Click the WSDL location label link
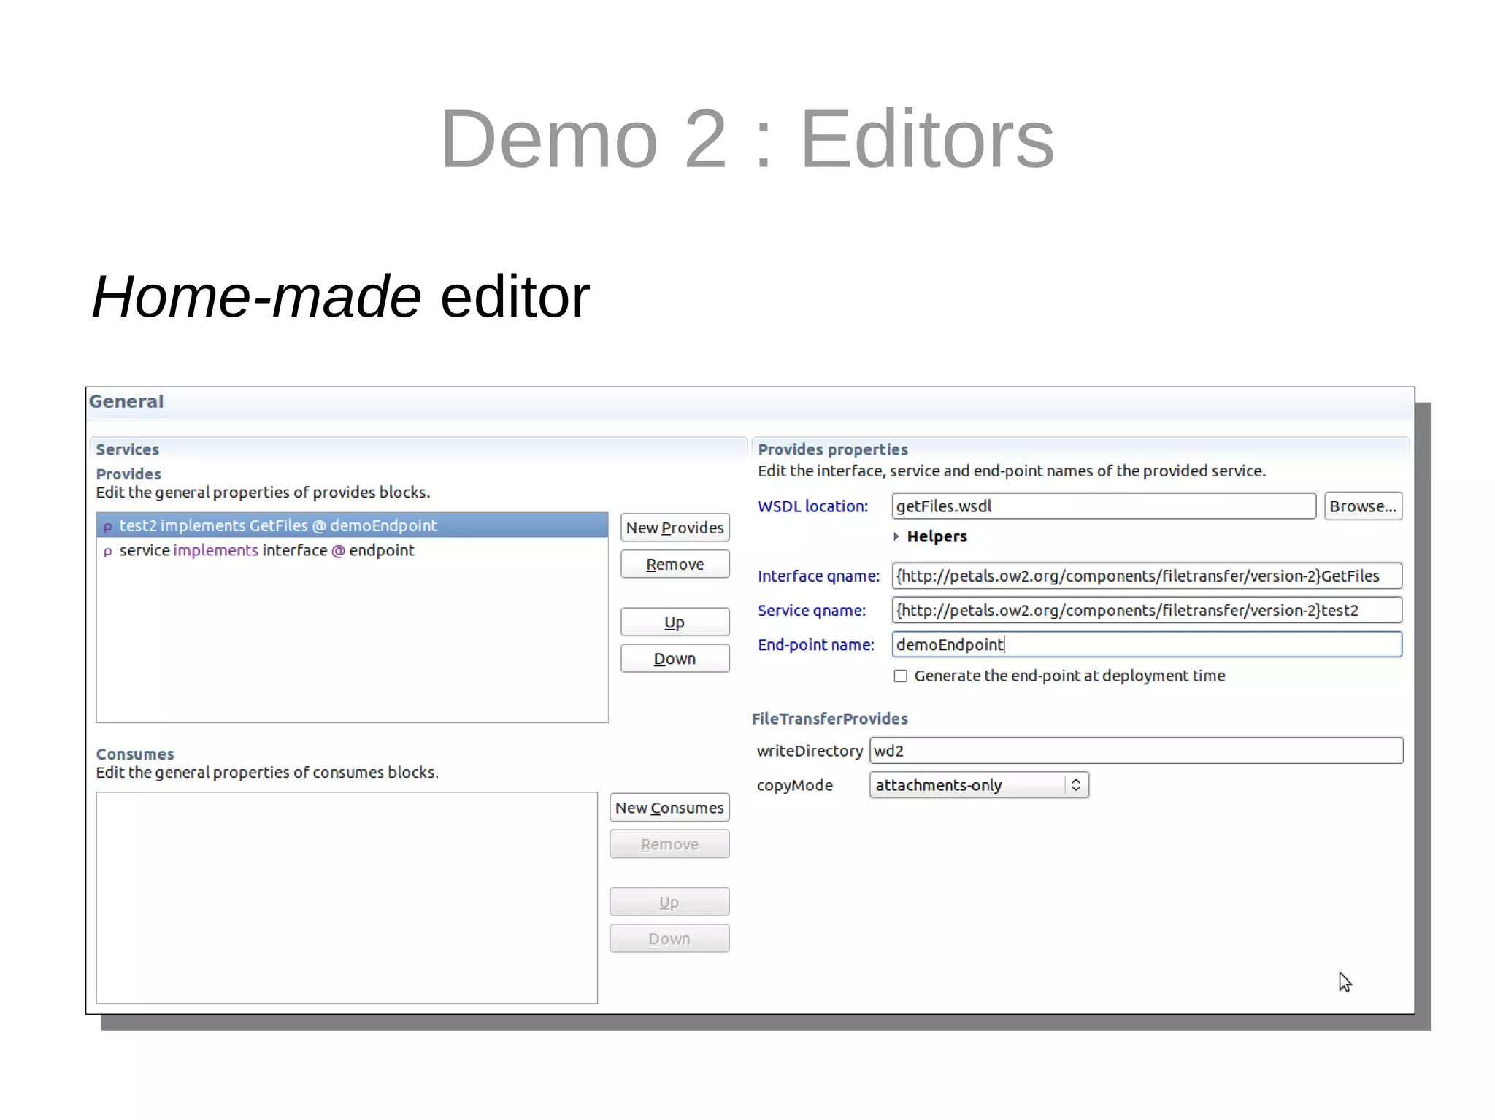The width and height of the screenshot is (1495, 1120). 812,506
